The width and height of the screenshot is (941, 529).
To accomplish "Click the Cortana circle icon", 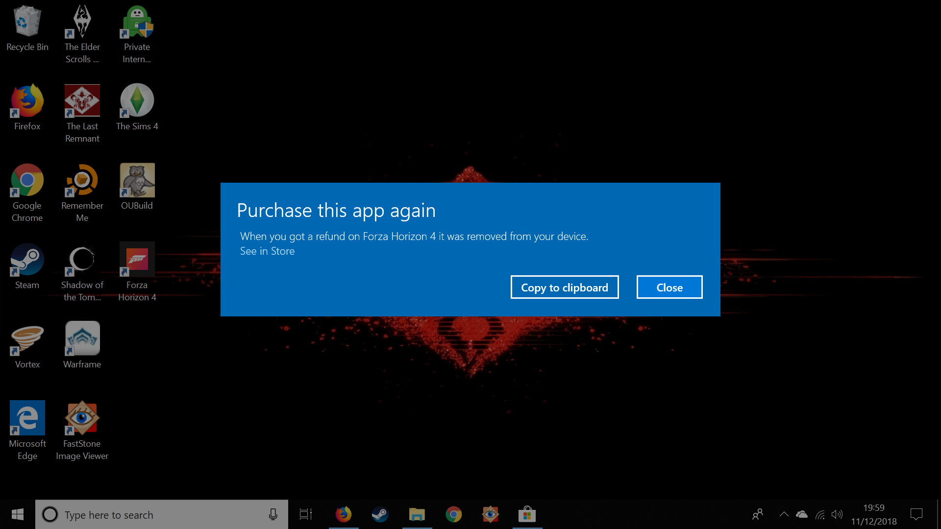I will 50,514.
